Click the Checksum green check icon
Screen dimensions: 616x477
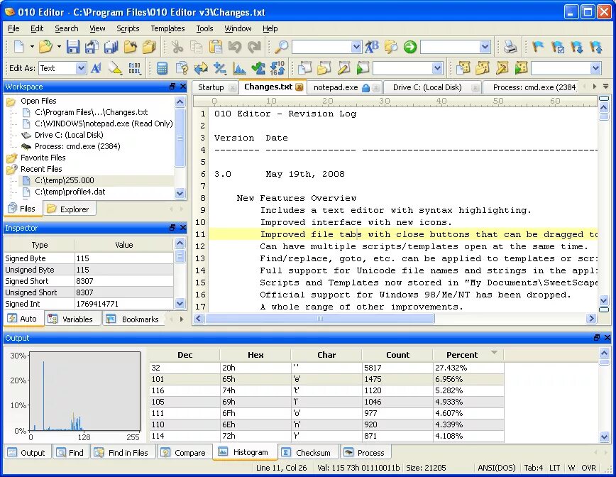point(258,68)
